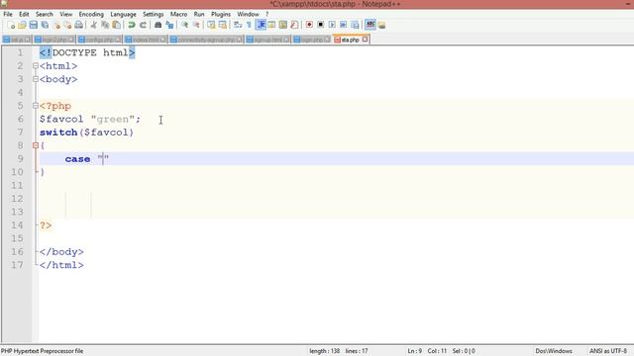The width and height of the screenshot is (634, 356).
Task: Switch to the connectivity-signup.php tab
Action: tap(206, 40)
